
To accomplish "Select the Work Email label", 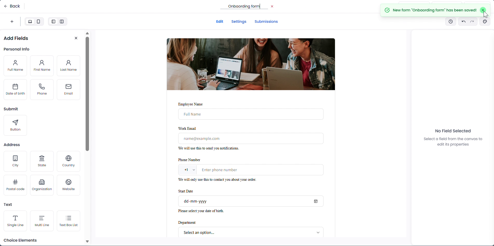I will tap(187, 129).
